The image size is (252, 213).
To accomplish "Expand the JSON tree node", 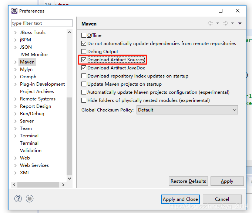I will click(16, 47).
